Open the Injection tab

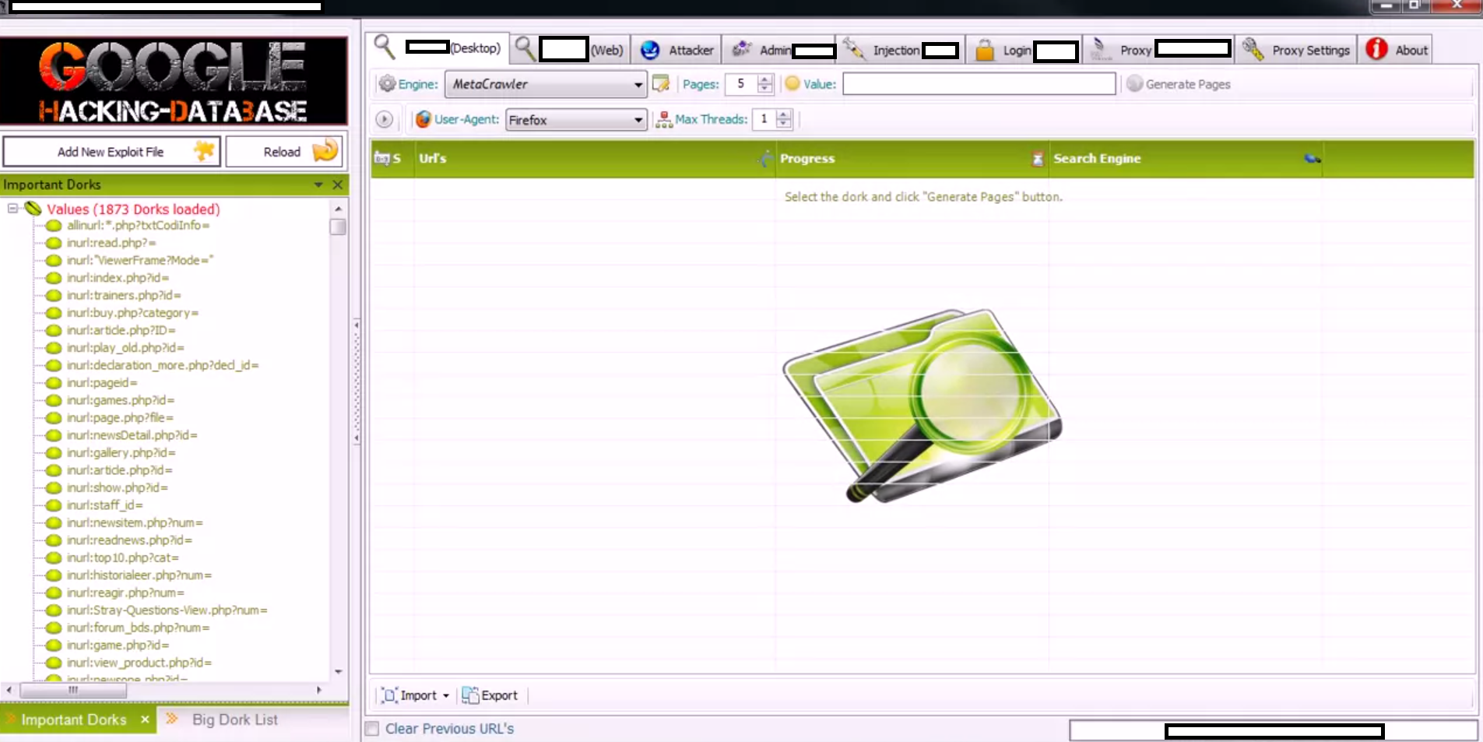pos(900,50)
